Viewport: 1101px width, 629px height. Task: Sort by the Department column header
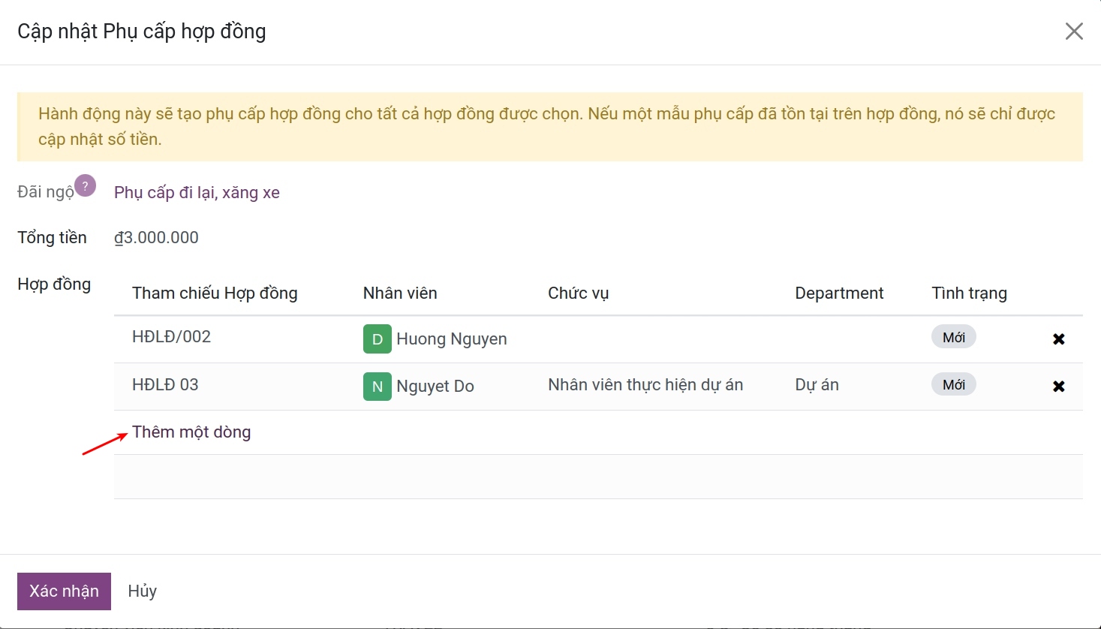coord(839,293)
